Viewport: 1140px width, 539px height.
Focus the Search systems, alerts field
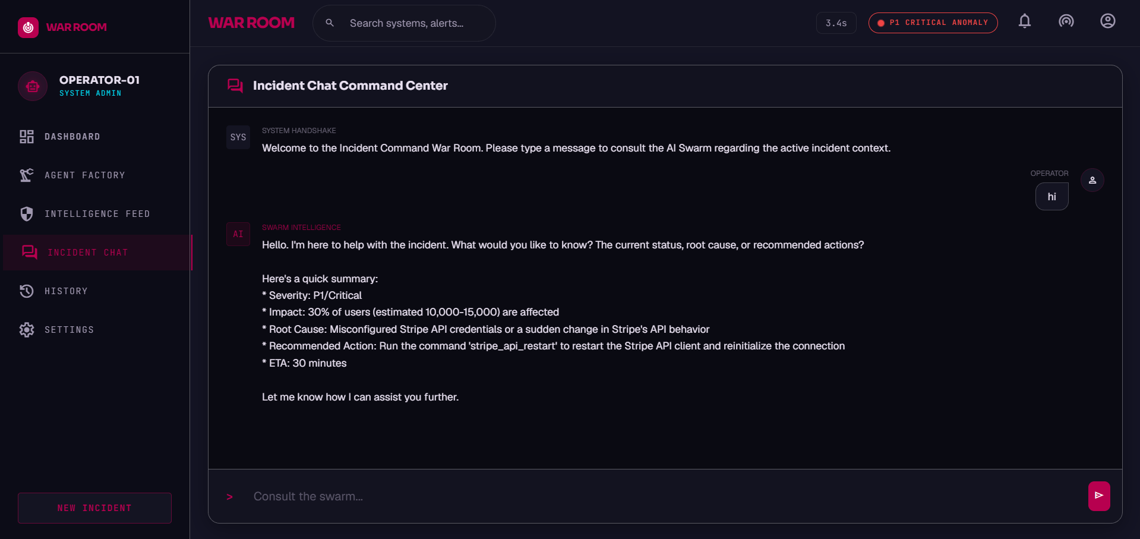[404, 23]
